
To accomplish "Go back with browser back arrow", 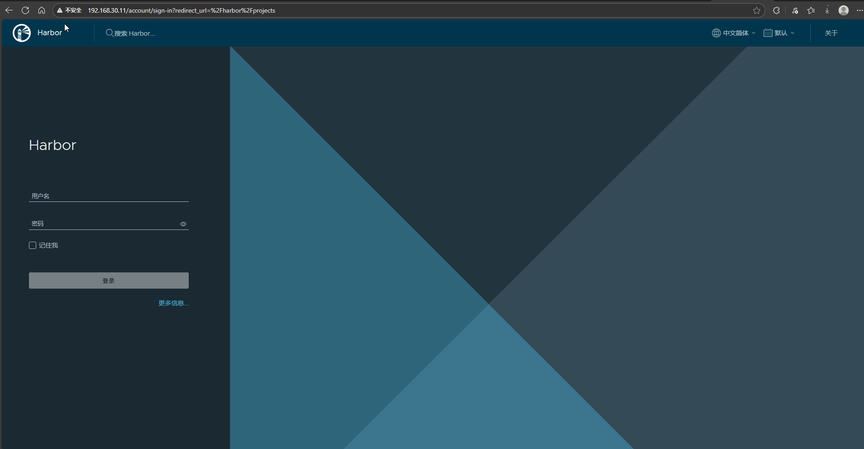I will point(9,10).
